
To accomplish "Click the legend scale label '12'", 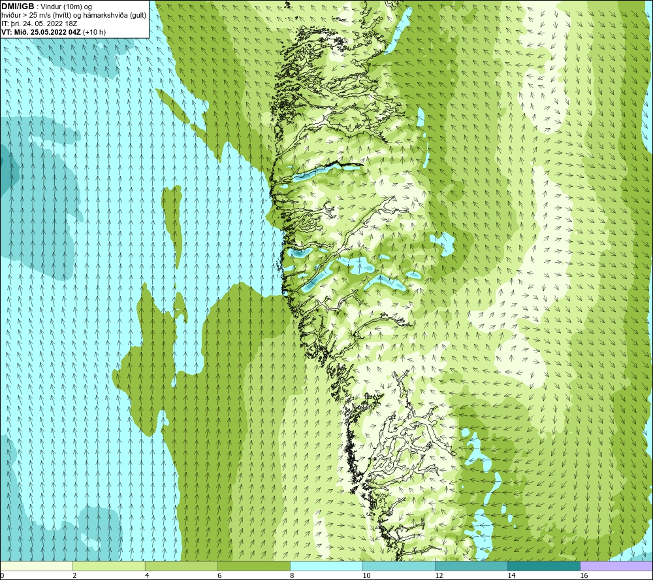I will [x=439, y=576].
